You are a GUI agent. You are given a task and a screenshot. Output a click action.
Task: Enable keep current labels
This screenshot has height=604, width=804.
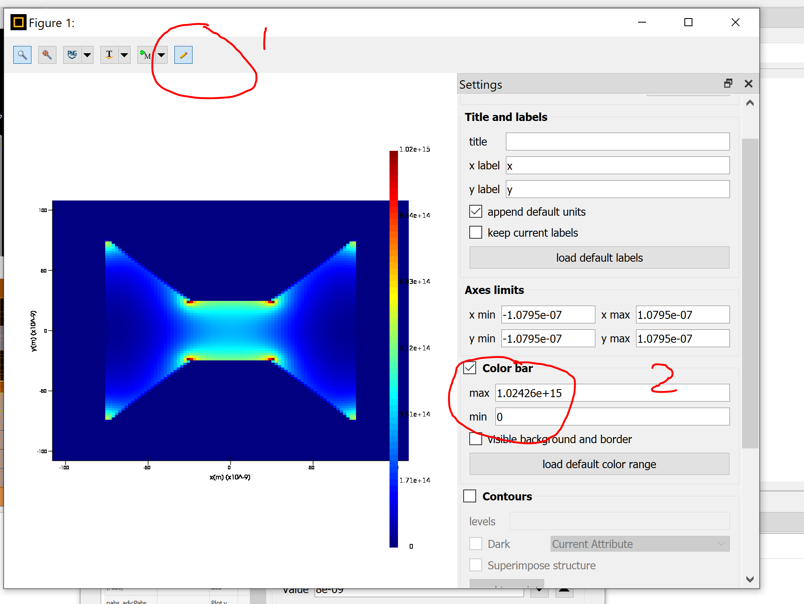tap(476, 232)
